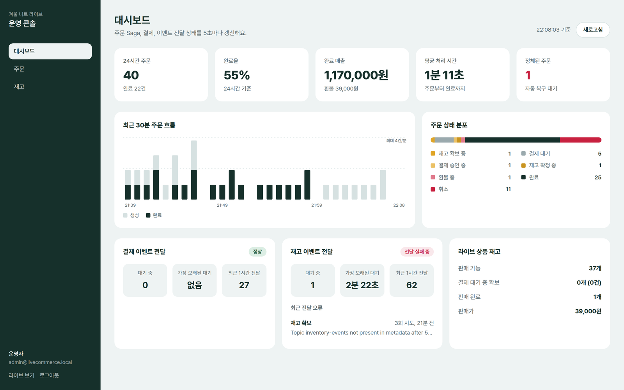The width and height of the screenshot is (624, 390).
Task: Click the 완료 매출 1,170,000원 value
Action: click(356, 75)
